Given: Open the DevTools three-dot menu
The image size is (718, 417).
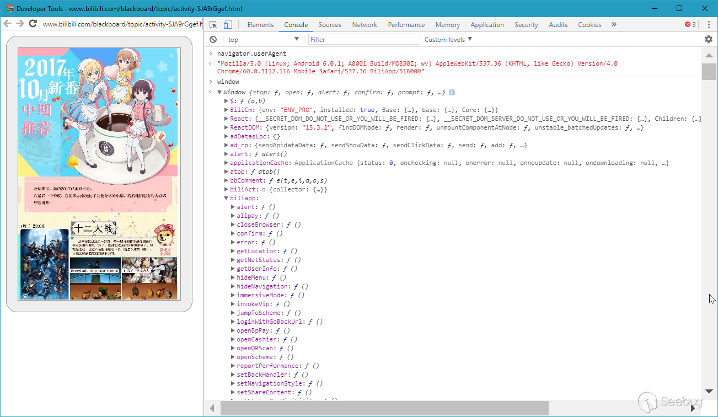Looking at the screenshot, I should pyautogui.click(x=709, y=25).
